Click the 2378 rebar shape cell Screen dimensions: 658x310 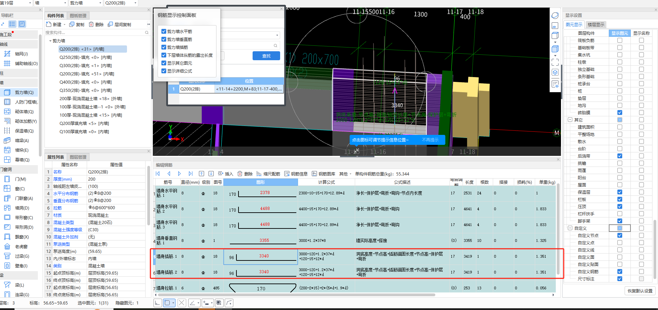[261, 193]
